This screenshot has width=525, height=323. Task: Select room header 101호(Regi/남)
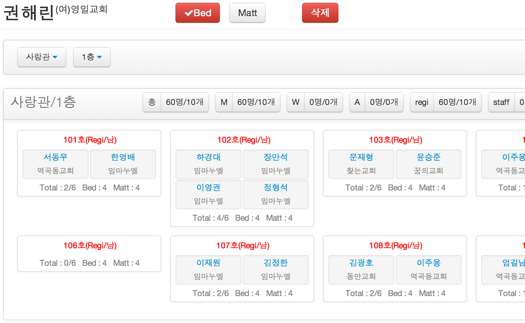[90, 140]
